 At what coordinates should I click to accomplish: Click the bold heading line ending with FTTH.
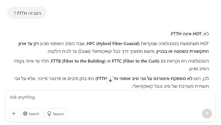click(x=190, y=34)
